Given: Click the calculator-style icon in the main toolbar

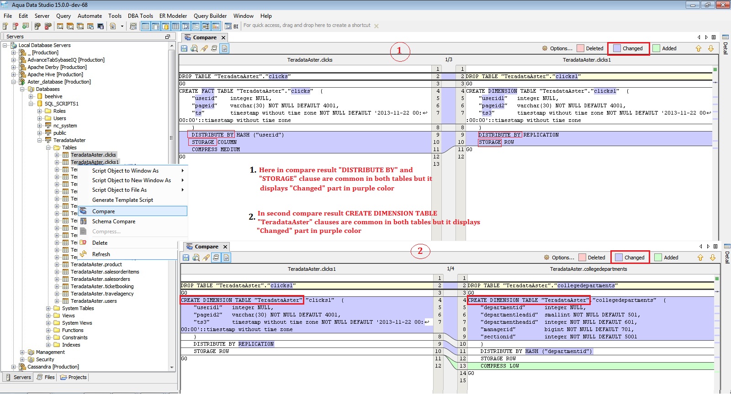Looking at the screenshot, I should pos(133,26).
